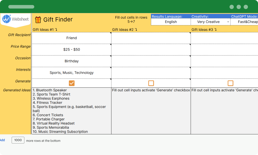Viewport: 258px width, 155px height.
Task: Select the Gift Ideas #2 column header
Action: (123, 29)
